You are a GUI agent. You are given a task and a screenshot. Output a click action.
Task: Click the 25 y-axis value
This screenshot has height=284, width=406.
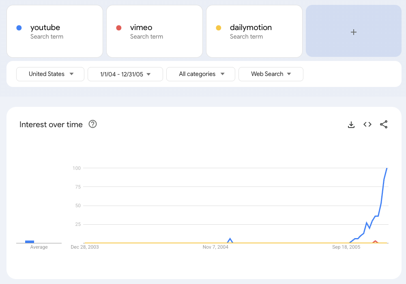click(78, 224)
